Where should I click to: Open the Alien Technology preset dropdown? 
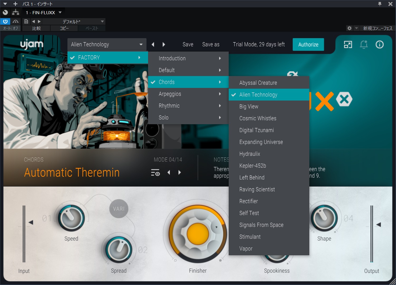point(107,44)
